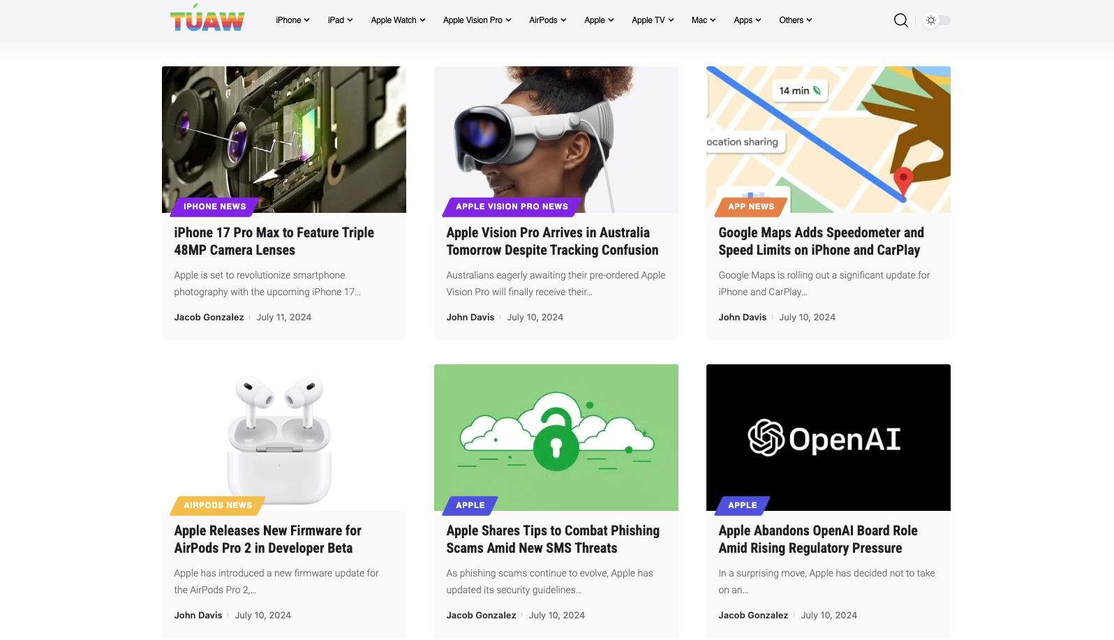Image resolution: width=1114 pixels, height=640 pixels.
Task: Expand the Apple Watch dropdown menu
Action: tap(397, 20)
